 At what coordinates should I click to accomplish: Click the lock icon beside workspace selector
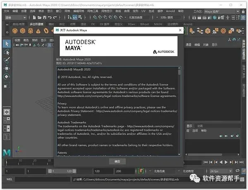[x=243, y=12]
